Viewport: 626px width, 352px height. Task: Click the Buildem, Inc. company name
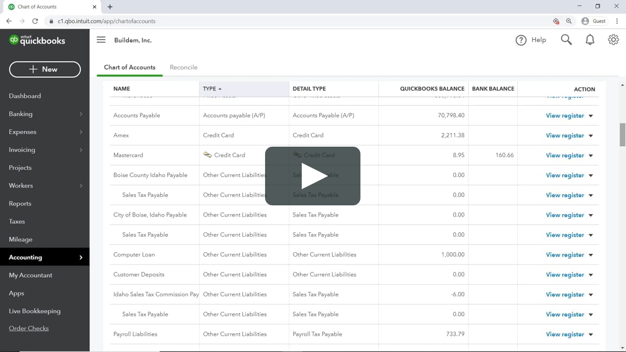point(133,40)
